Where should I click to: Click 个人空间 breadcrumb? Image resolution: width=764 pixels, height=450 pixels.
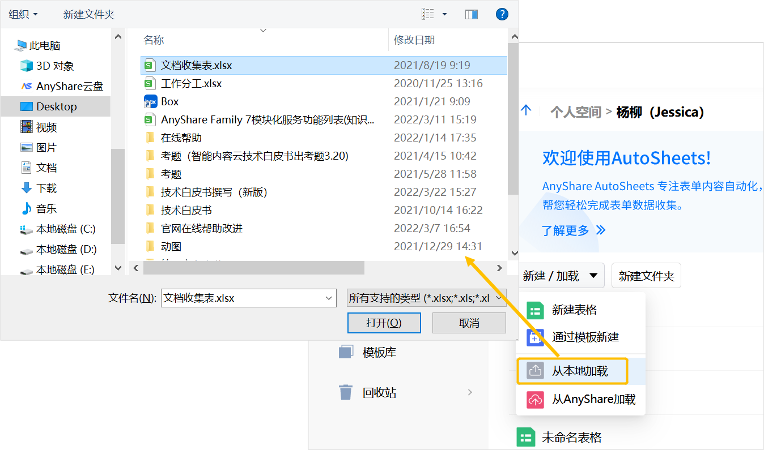click(x=576, y=112)
